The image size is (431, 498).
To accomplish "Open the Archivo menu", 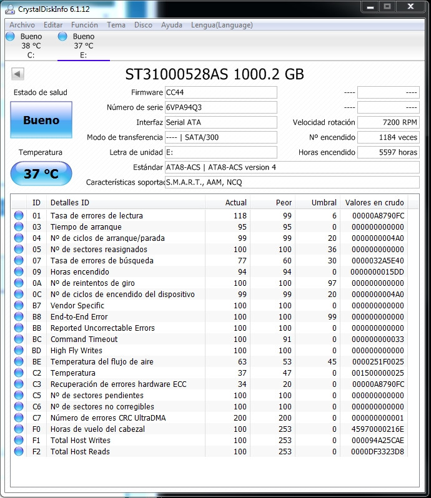I will (x=22, y=25).
